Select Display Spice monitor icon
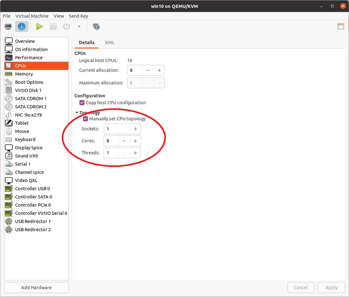Viewport: 349px width, 297px height. (x=9, y=148)
